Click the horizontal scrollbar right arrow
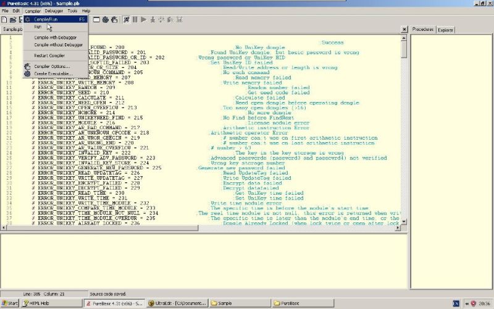The image size is (494, 309). 398,227
